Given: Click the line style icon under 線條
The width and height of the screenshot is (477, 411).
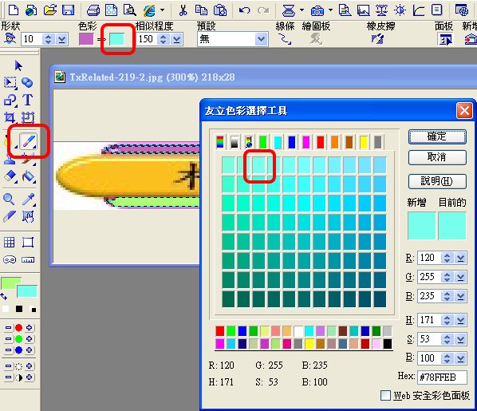Looking at the screenshot, I should [x=285, y=39].
